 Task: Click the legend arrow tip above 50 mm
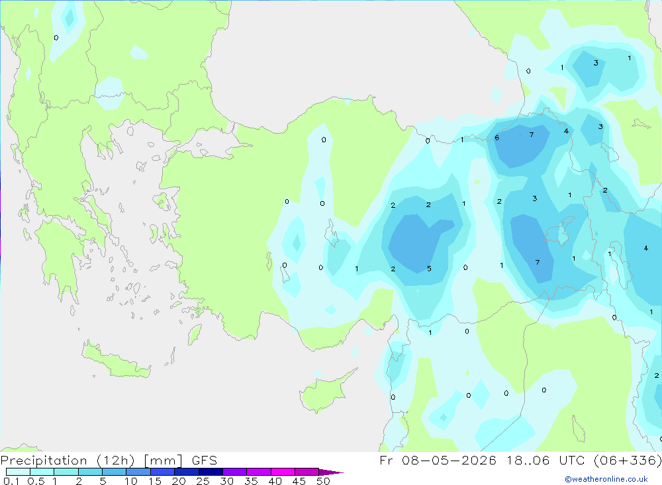(331, 472)
